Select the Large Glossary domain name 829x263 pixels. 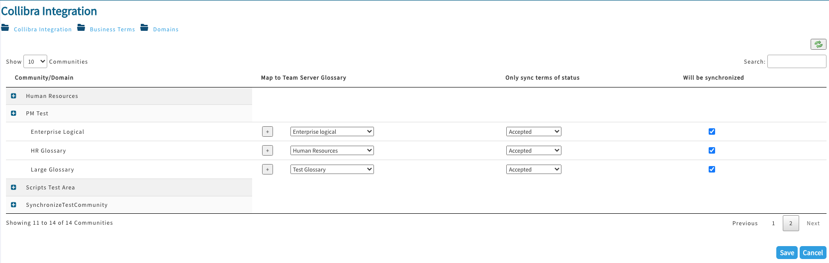click(x=52, y=170)
